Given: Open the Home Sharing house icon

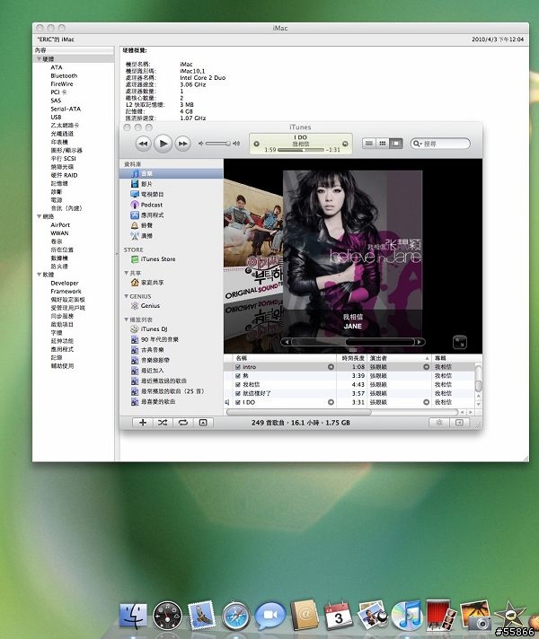Looking at the screenshot, I should (x=135, y=282).
